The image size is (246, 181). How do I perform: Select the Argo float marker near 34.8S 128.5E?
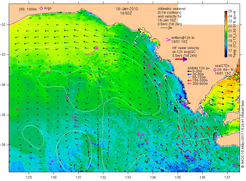17,109
